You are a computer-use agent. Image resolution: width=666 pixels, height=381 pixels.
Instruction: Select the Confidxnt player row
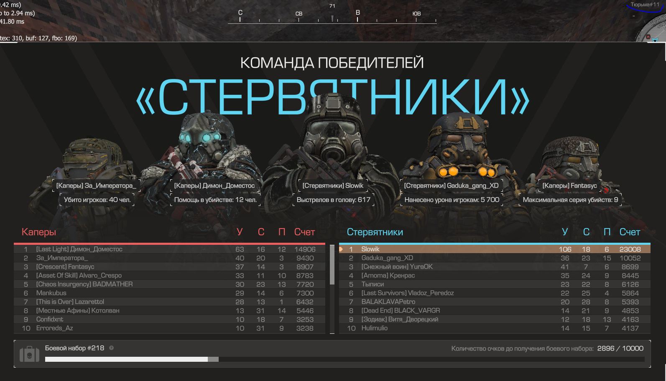pyautogui.click(x=169, y=320)
